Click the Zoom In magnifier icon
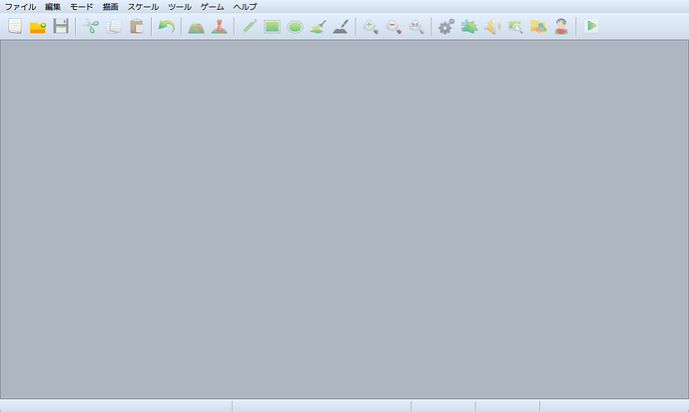 [370, 27]
